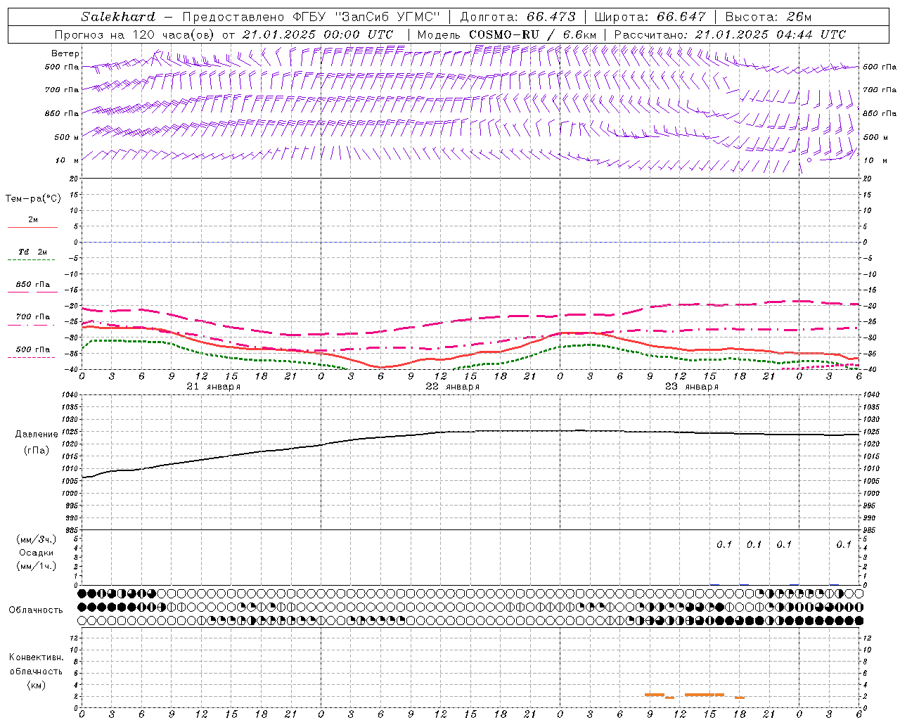Click the "Salekhard" station title
Viewport: 900px width, 720px height.
(118, 17)
